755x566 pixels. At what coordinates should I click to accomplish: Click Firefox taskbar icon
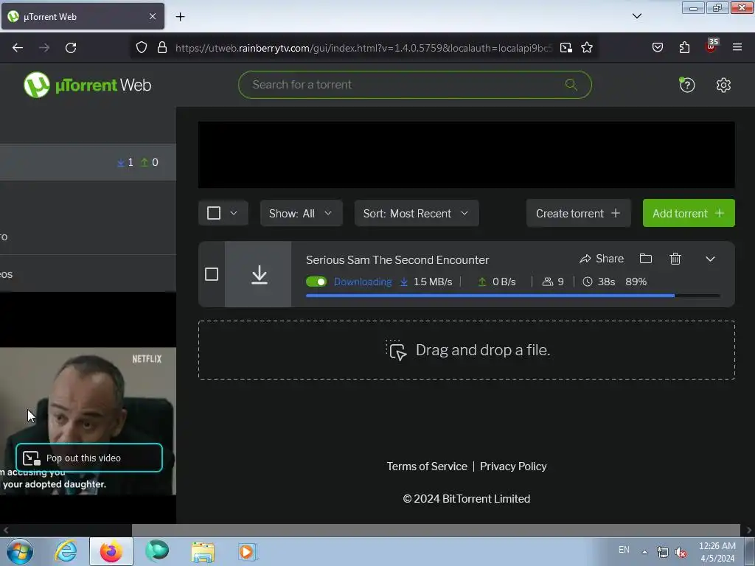click(x=111, y=551)
